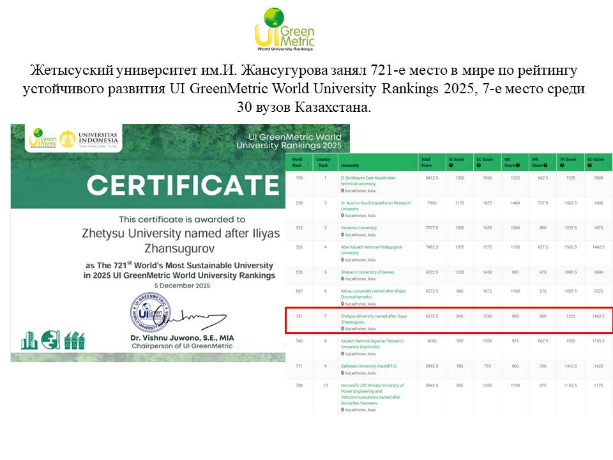
Task: Open Yessenov University link
Action: point(359,227)
